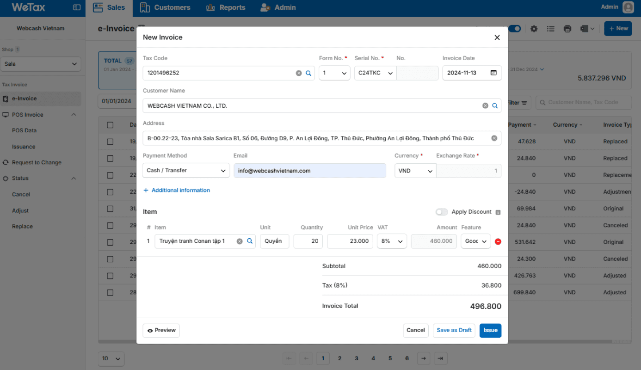Close the New Invoice dialog
Viewport: 641px width, 370px height.
click(497, 37)
